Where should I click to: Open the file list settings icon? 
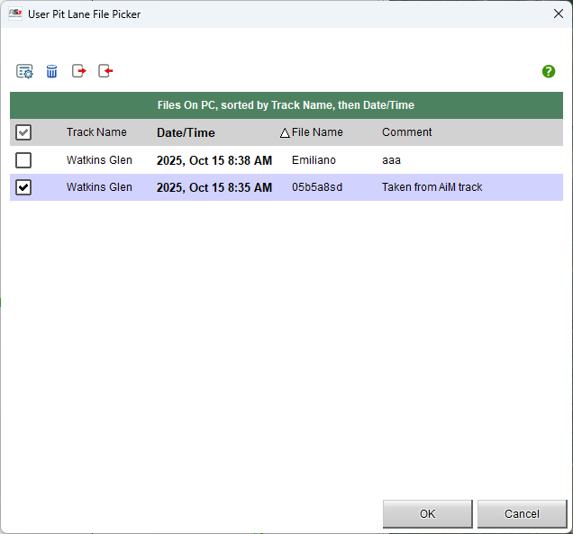pos(24,71)
